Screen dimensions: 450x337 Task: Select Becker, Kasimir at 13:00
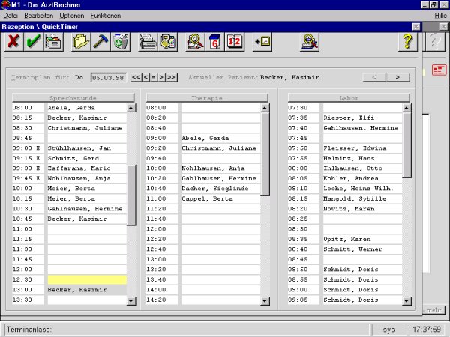pos(87,290)
